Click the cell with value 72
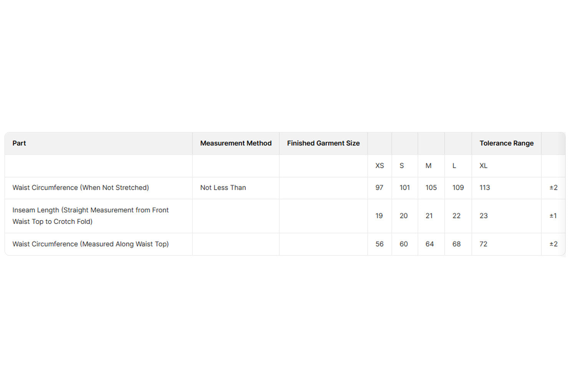The width and height of the screenshot is (576, 385). pyautogui.click(x=483, y=244)
